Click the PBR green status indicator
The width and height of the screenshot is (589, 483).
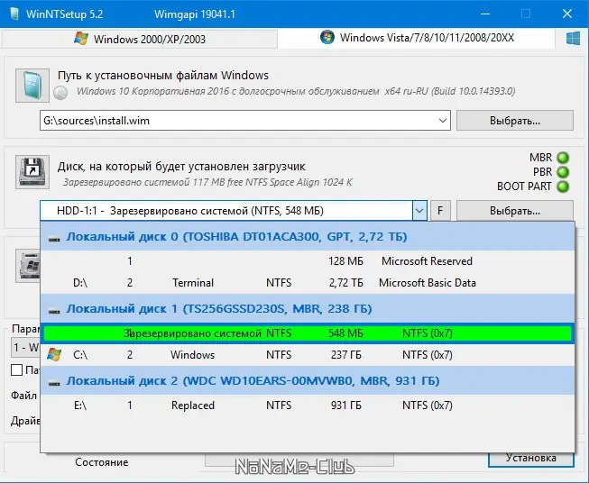(x=563, y=172)
